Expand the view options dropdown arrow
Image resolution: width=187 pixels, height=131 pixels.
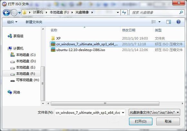159,22
